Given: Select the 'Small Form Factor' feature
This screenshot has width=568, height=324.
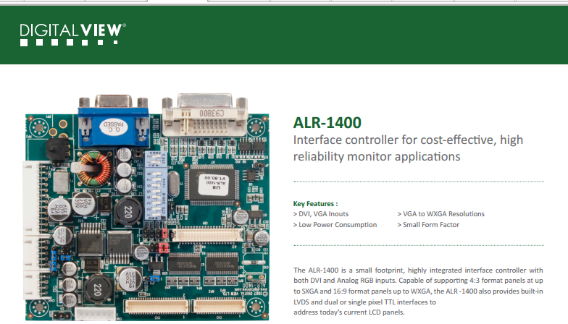Looking at the screenshot, I should 428,224.
